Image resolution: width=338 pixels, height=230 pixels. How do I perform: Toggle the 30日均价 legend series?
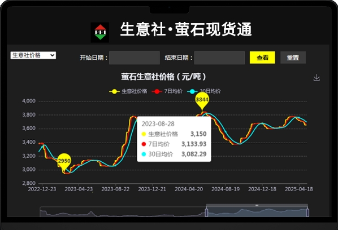pos(204,91)
